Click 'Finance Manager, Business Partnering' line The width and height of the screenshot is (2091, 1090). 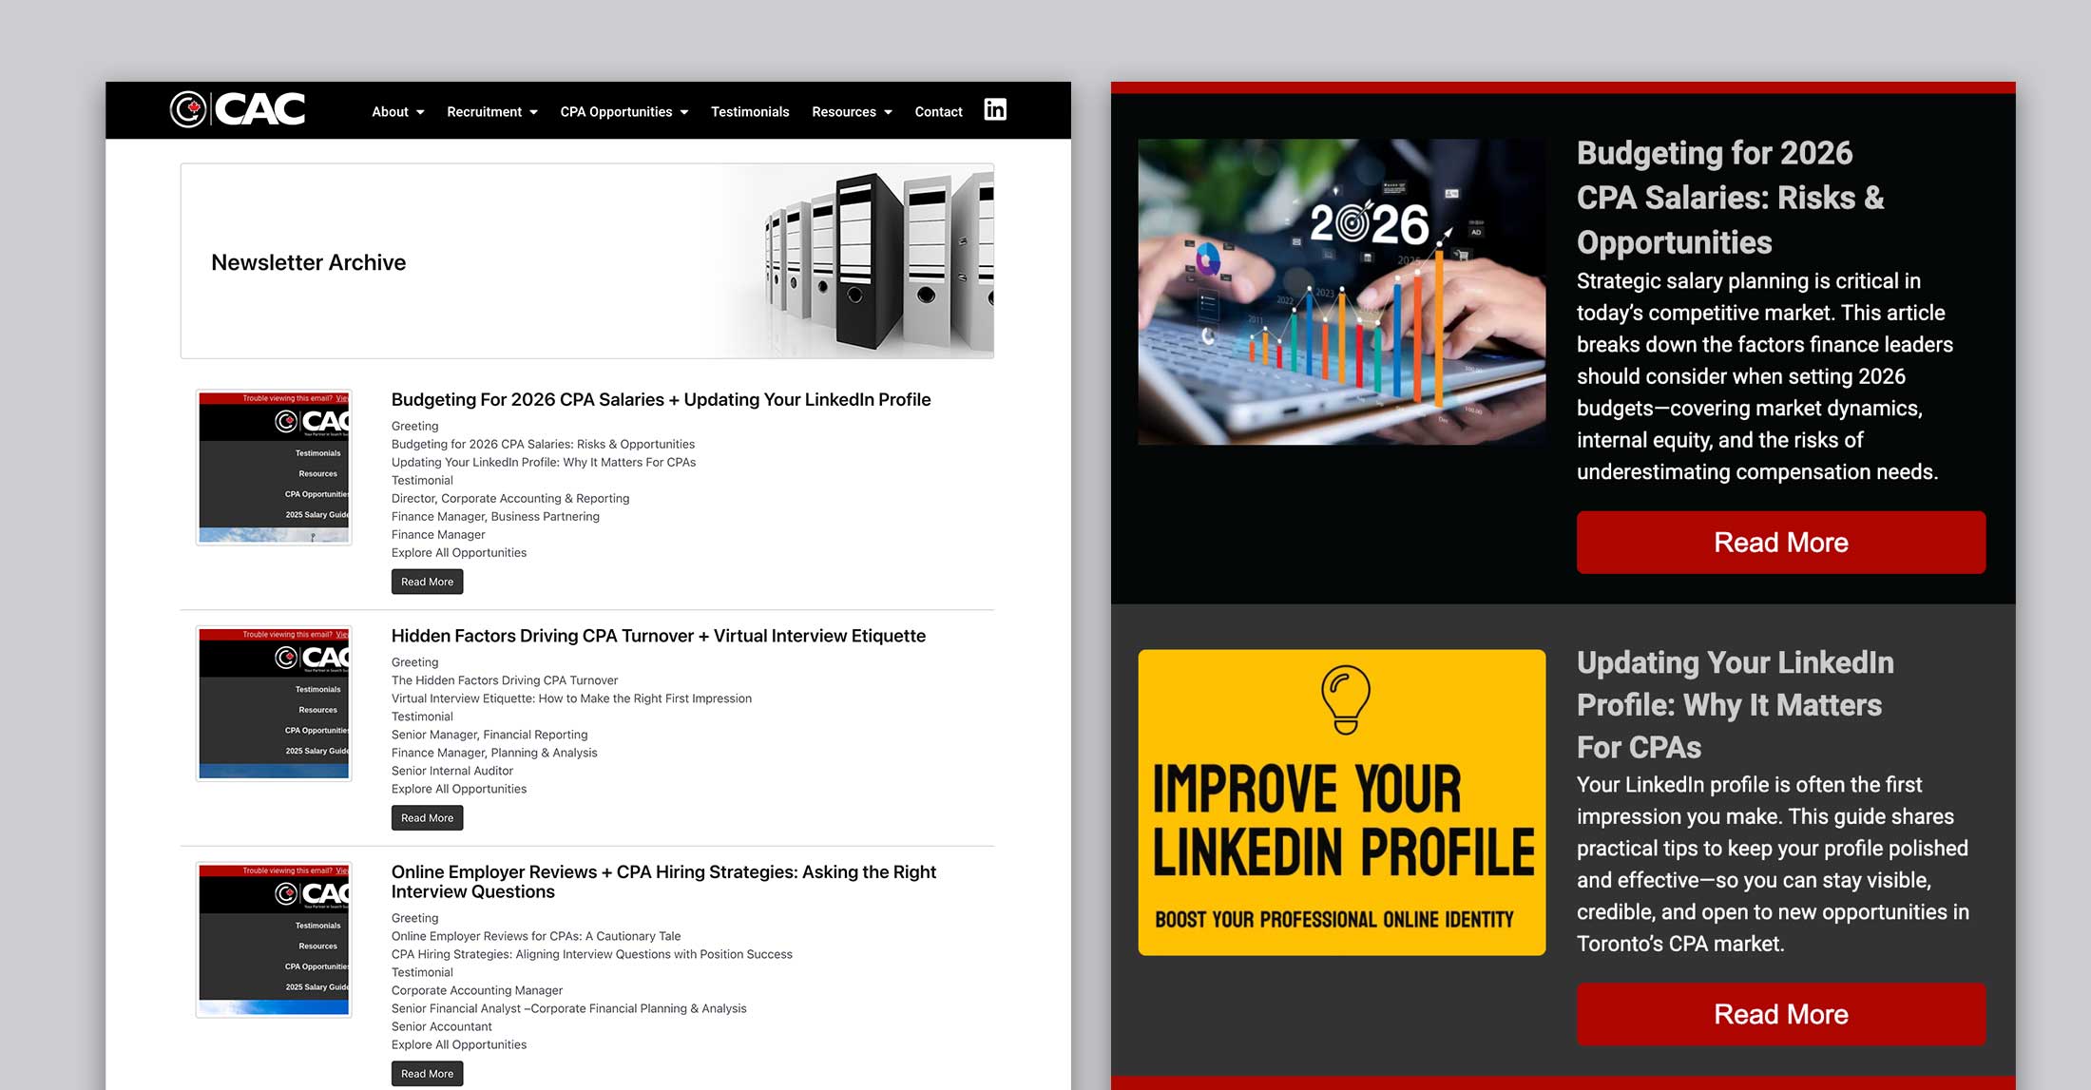click(x=495, y=516)
